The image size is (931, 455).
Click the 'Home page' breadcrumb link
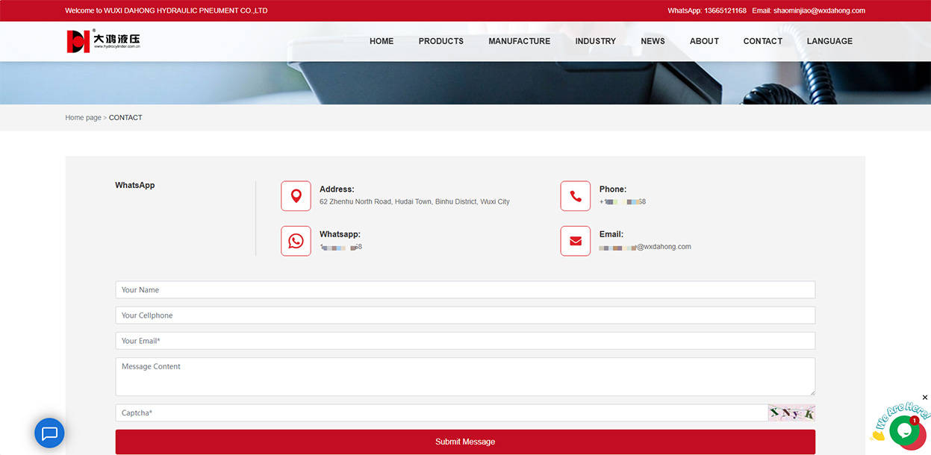83,118
